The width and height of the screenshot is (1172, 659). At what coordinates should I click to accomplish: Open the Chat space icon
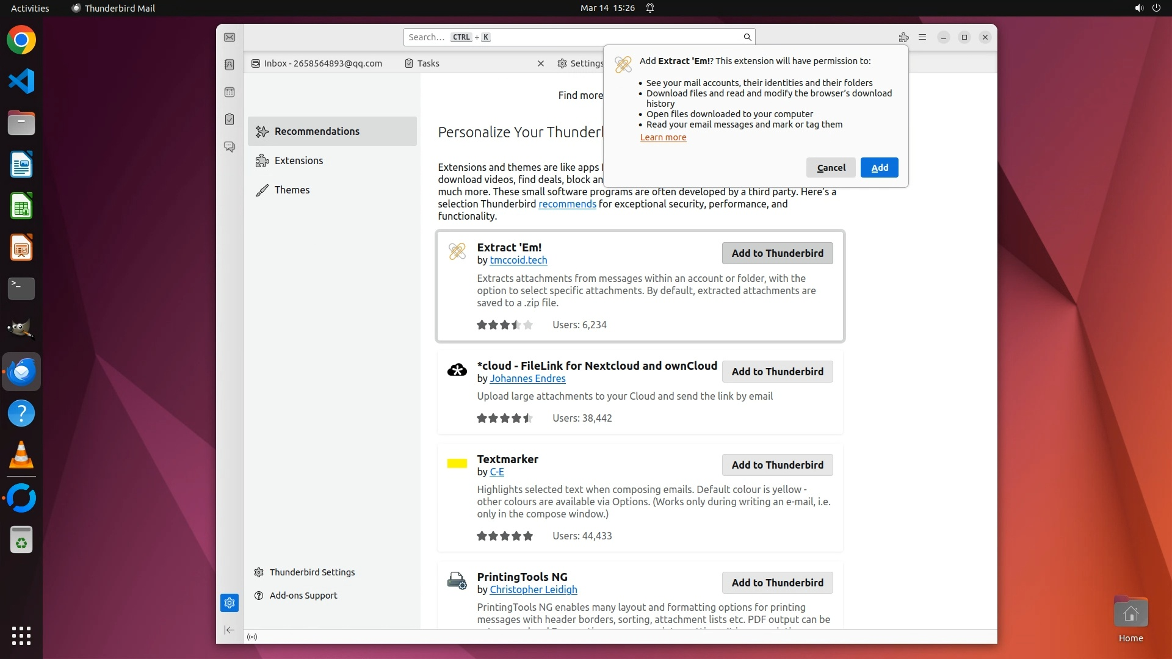point(230,147)
